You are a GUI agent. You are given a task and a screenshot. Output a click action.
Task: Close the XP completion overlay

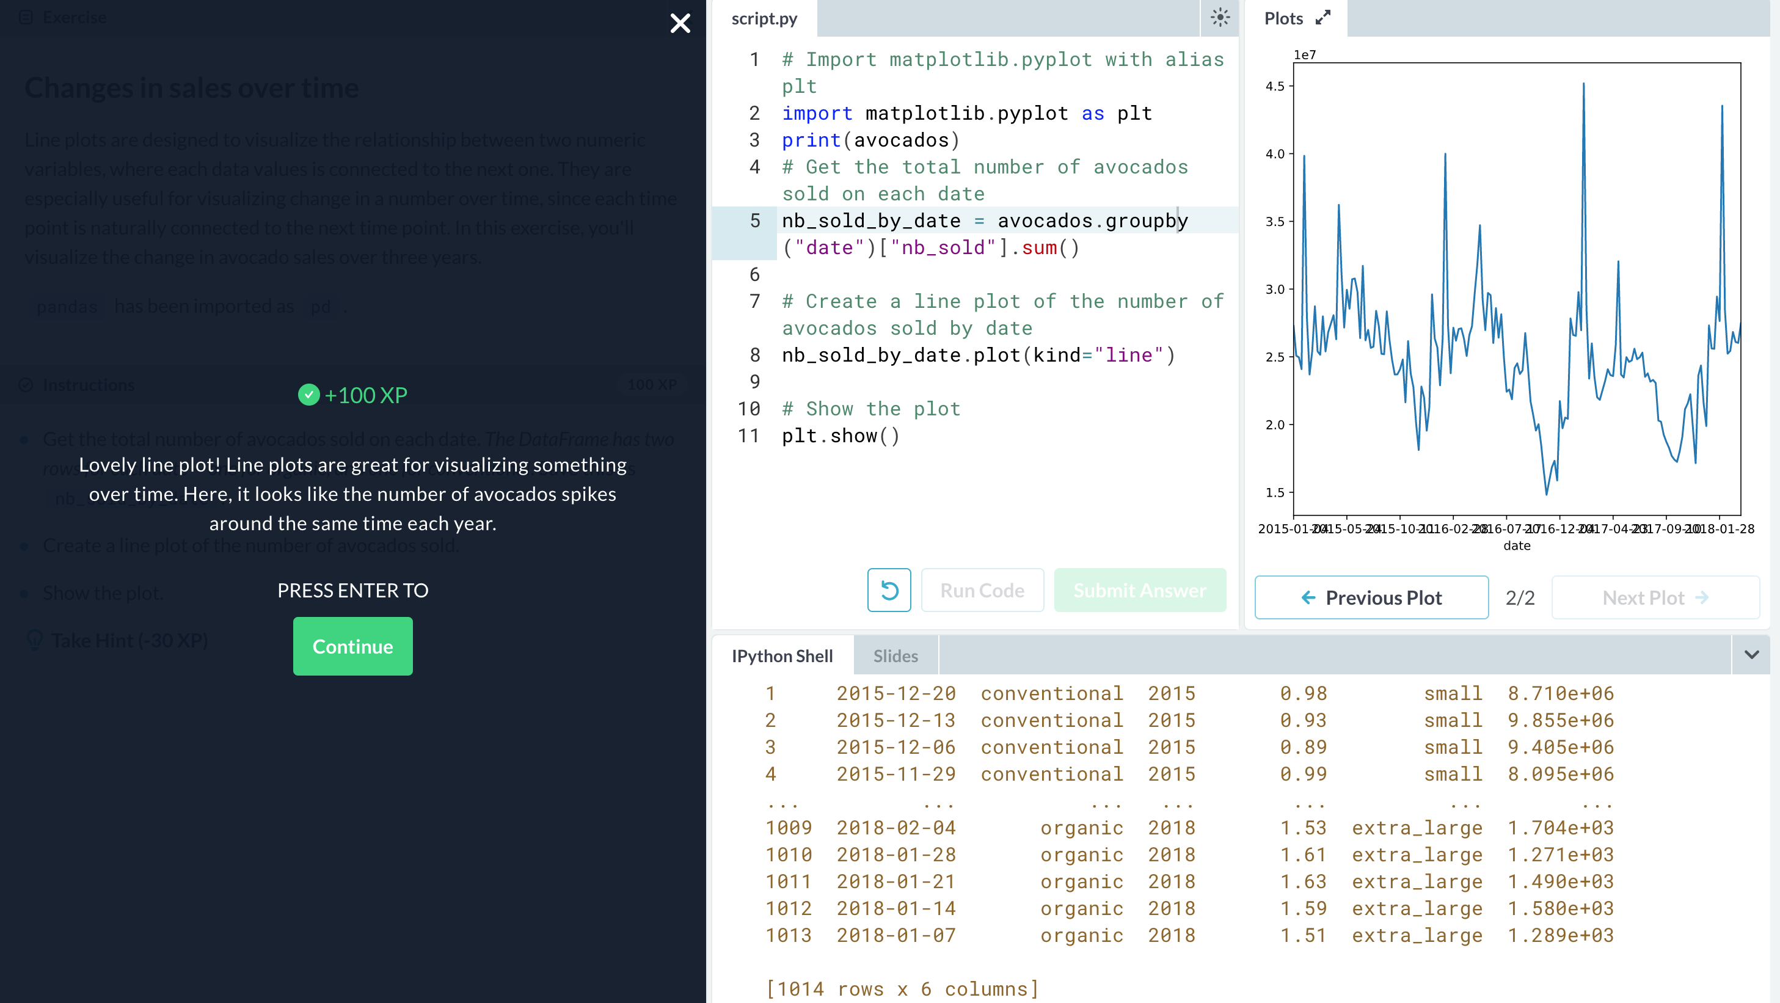[x=680, y=23]
